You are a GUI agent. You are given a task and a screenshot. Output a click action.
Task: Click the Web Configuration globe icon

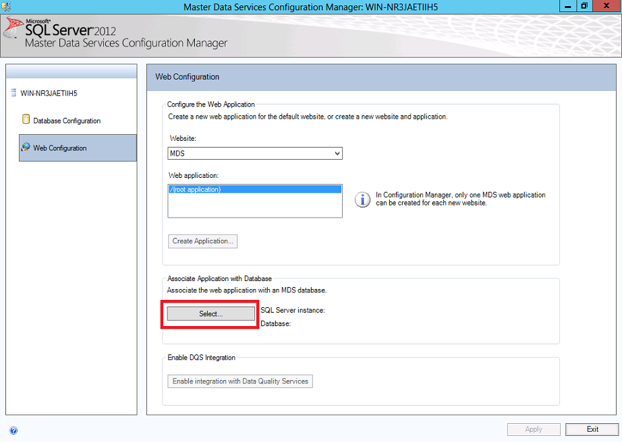coord(26,148)
